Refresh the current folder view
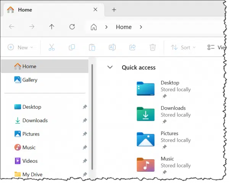Image resolution: width=229 pixels, height=183 pixels. [x=72, y=27]
